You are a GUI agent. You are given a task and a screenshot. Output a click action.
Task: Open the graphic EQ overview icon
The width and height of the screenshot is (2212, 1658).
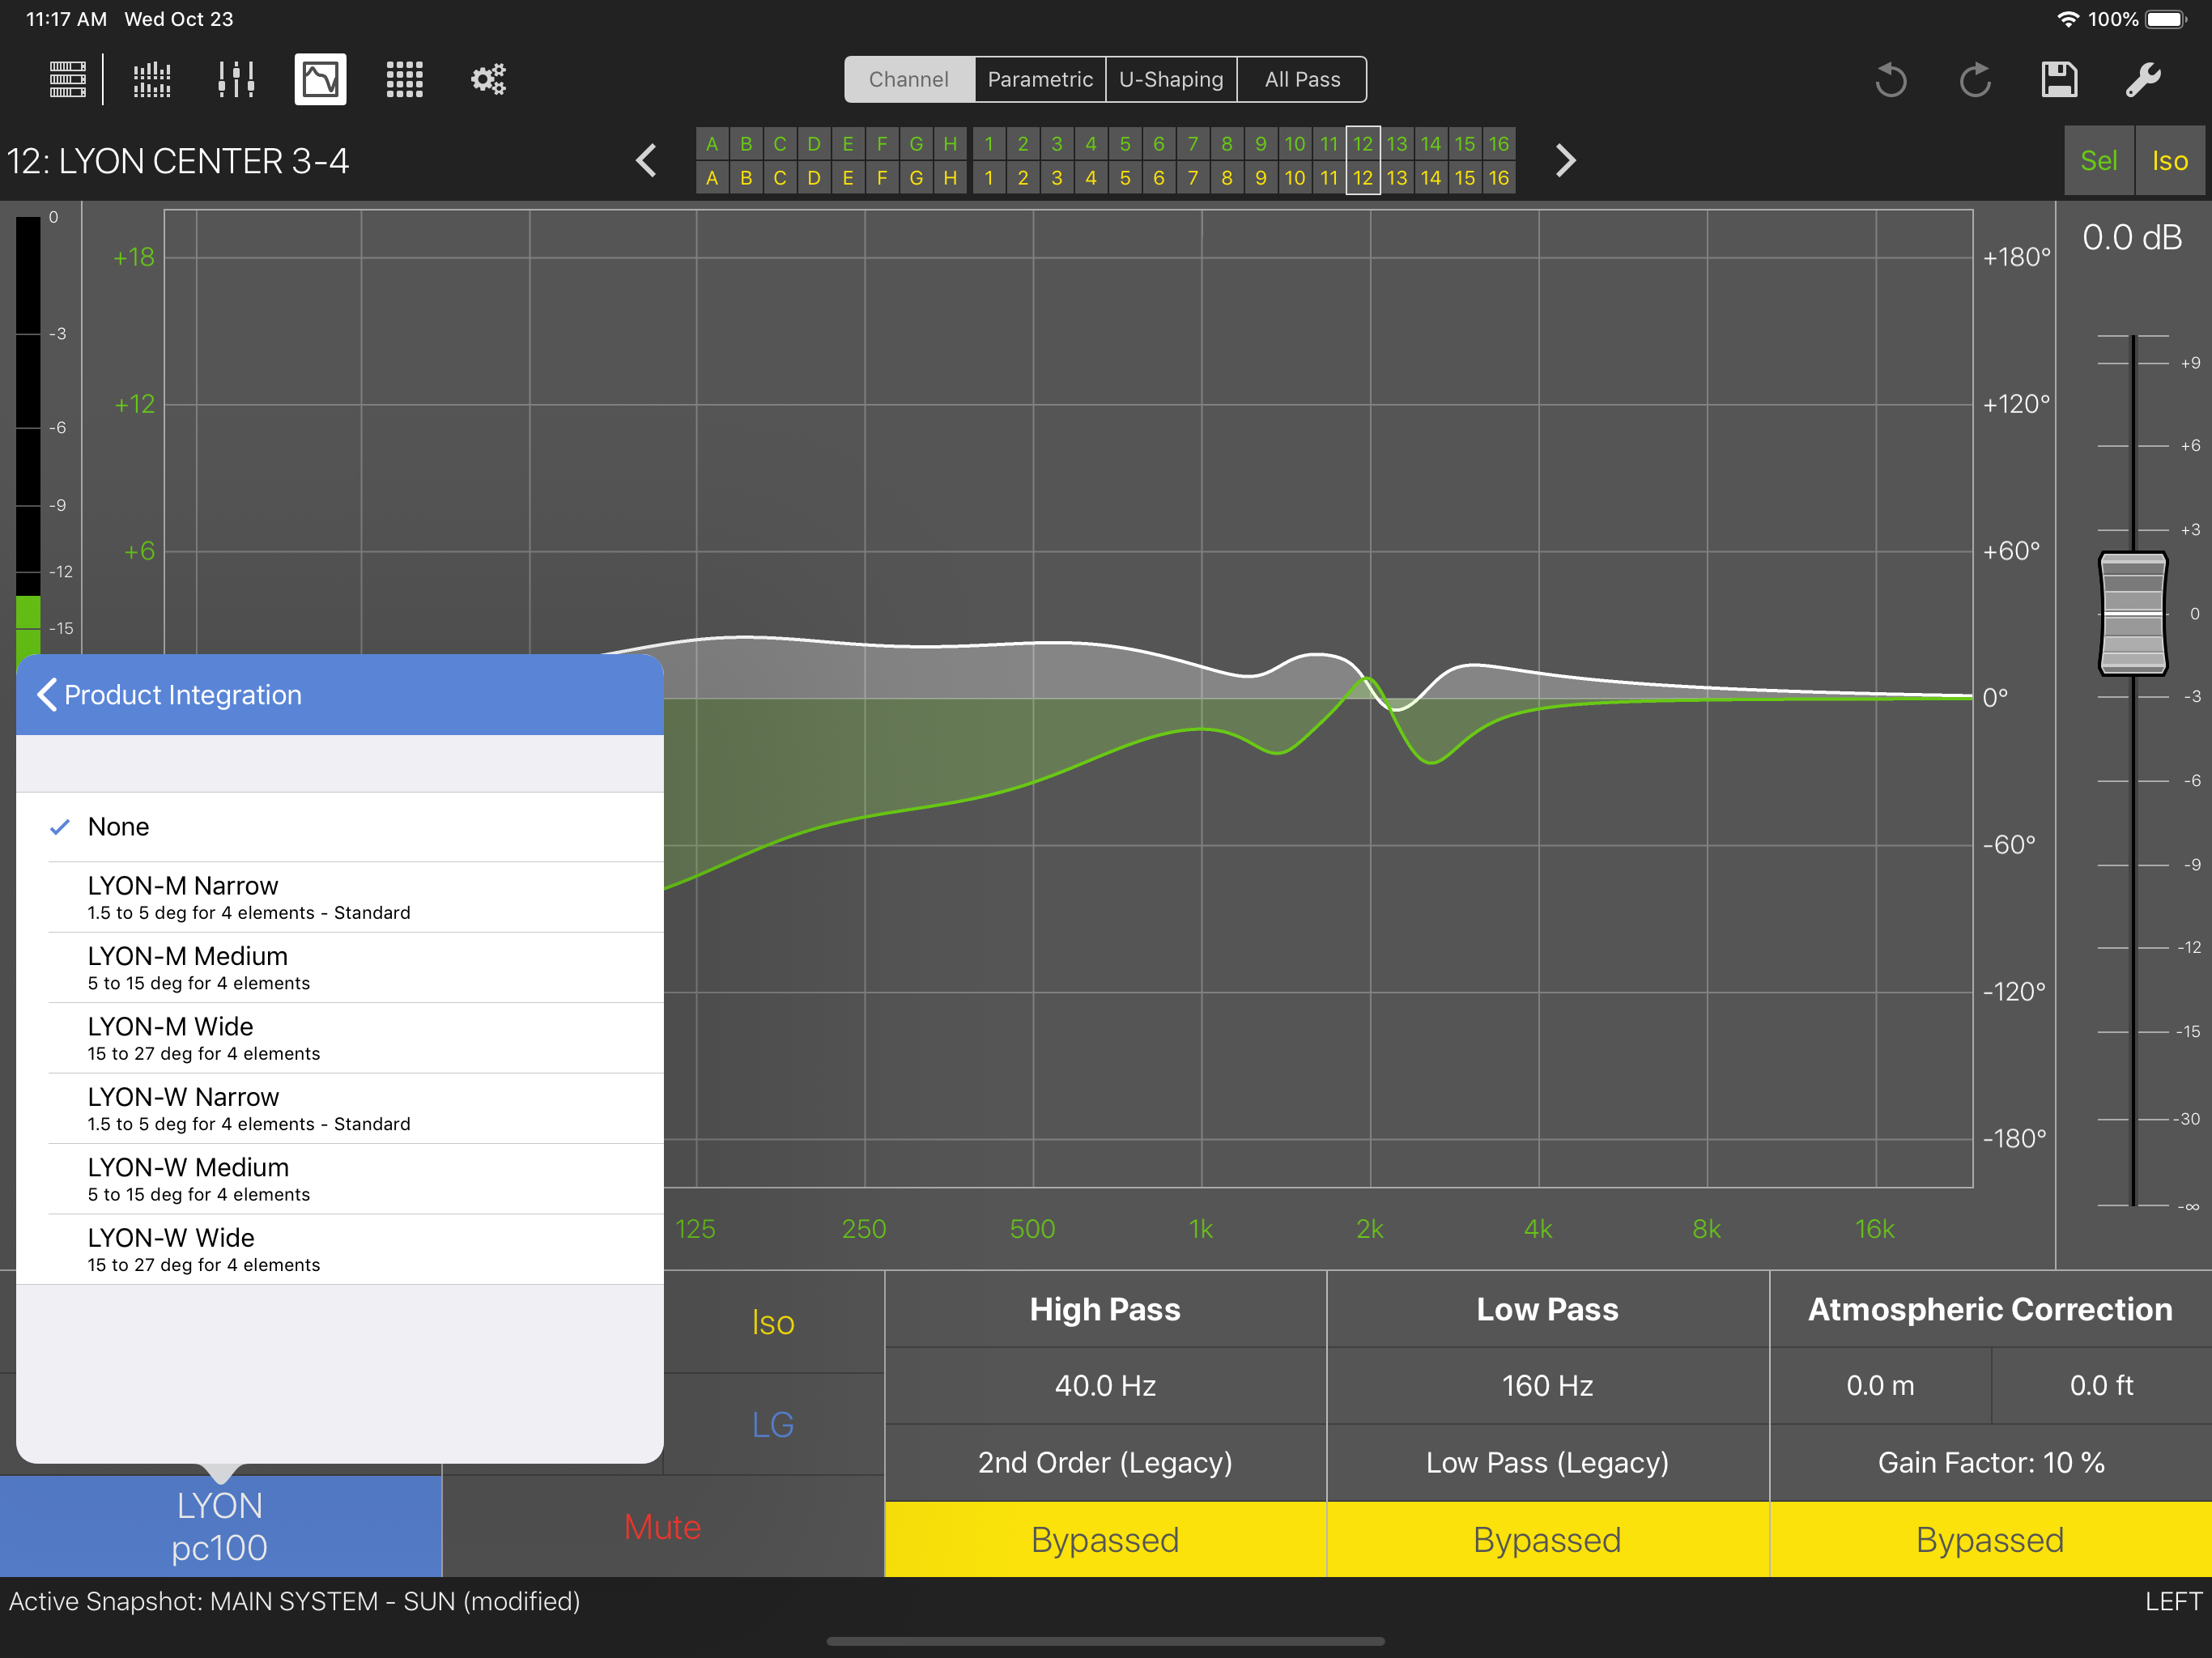[x=152, y=79]
